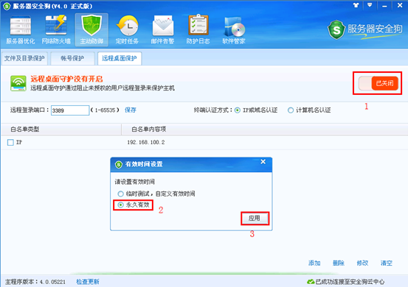Image resolution: width=408 pixels, height=287 pixels.
Task: Click the 服务器安全狗 brand logo
Action: (x=364, y=29)
